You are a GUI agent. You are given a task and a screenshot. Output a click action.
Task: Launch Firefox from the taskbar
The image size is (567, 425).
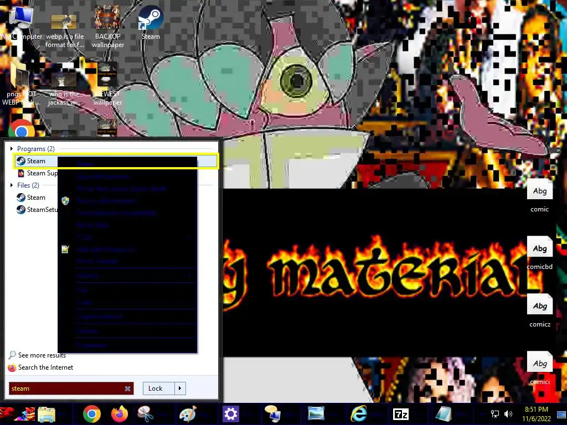pos(120,414)
